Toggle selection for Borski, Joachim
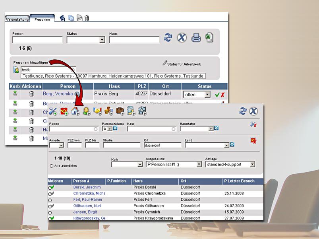Screen dimensions: 319x239 tap(51, 187)
